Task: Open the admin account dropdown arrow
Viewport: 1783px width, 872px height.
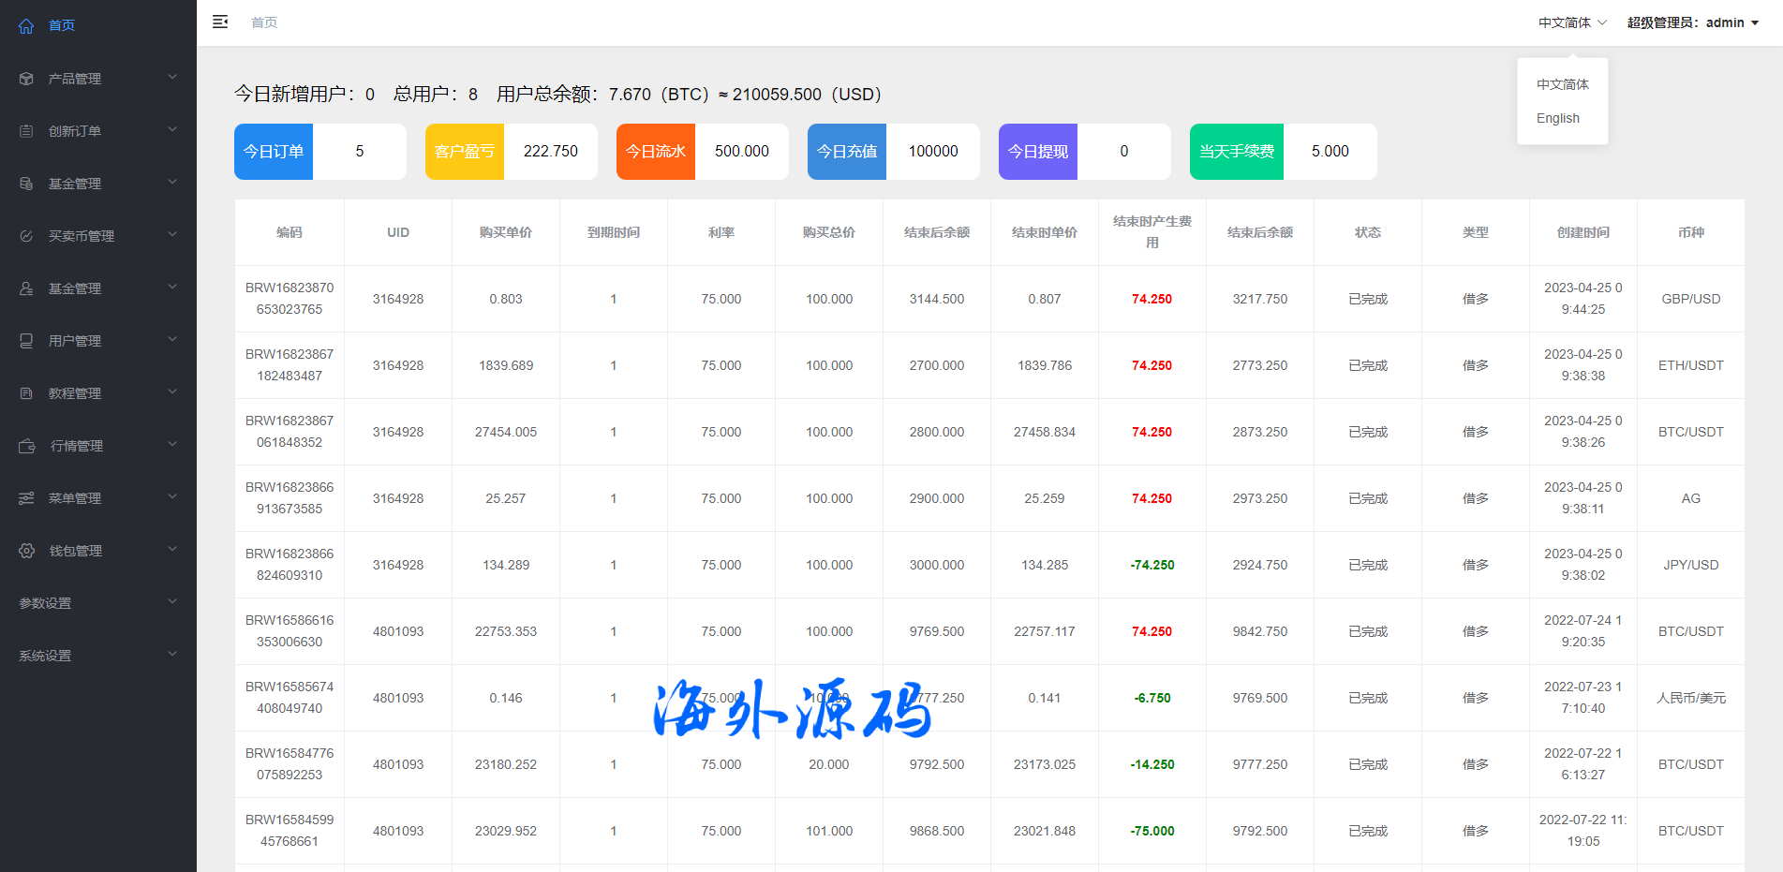Action: [x=1755, y=23]
